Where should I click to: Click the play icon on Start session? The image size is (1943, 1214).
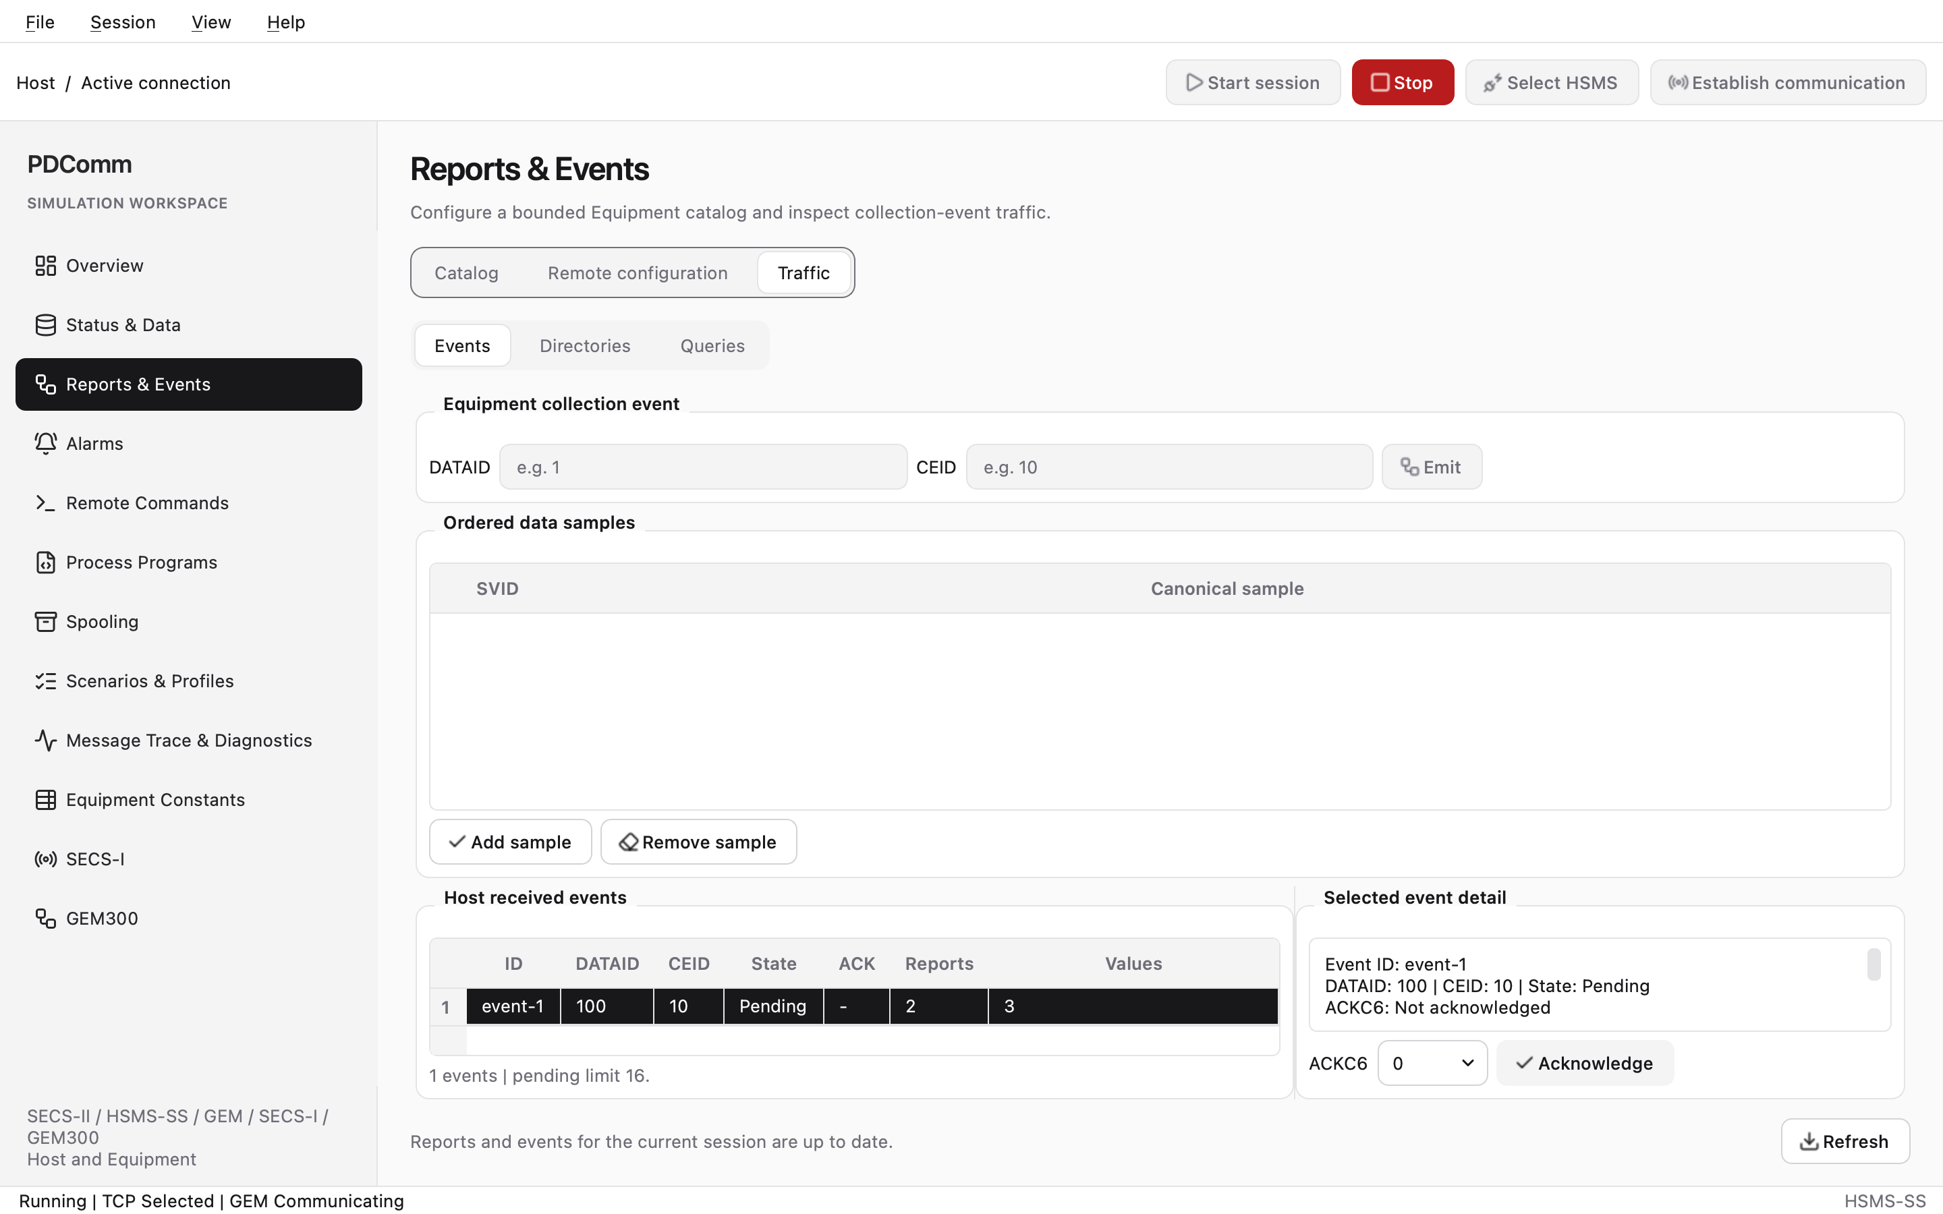(x=1194, y=83)
